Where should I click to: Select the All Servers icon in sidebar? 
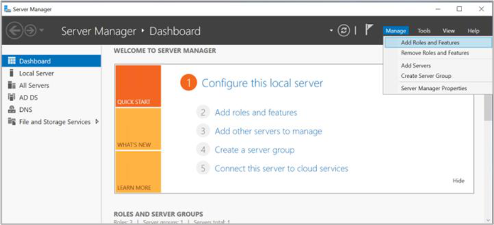tap(11, 86)
